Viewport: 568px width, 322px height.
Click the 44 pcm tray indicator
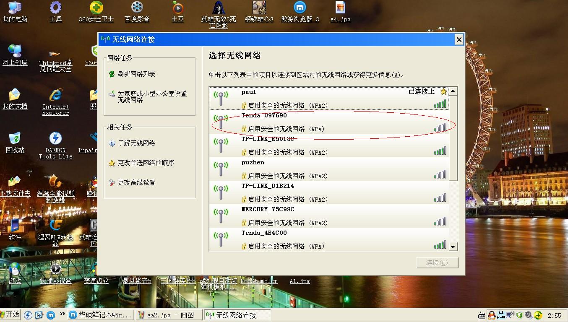click(x=501, y=315)
